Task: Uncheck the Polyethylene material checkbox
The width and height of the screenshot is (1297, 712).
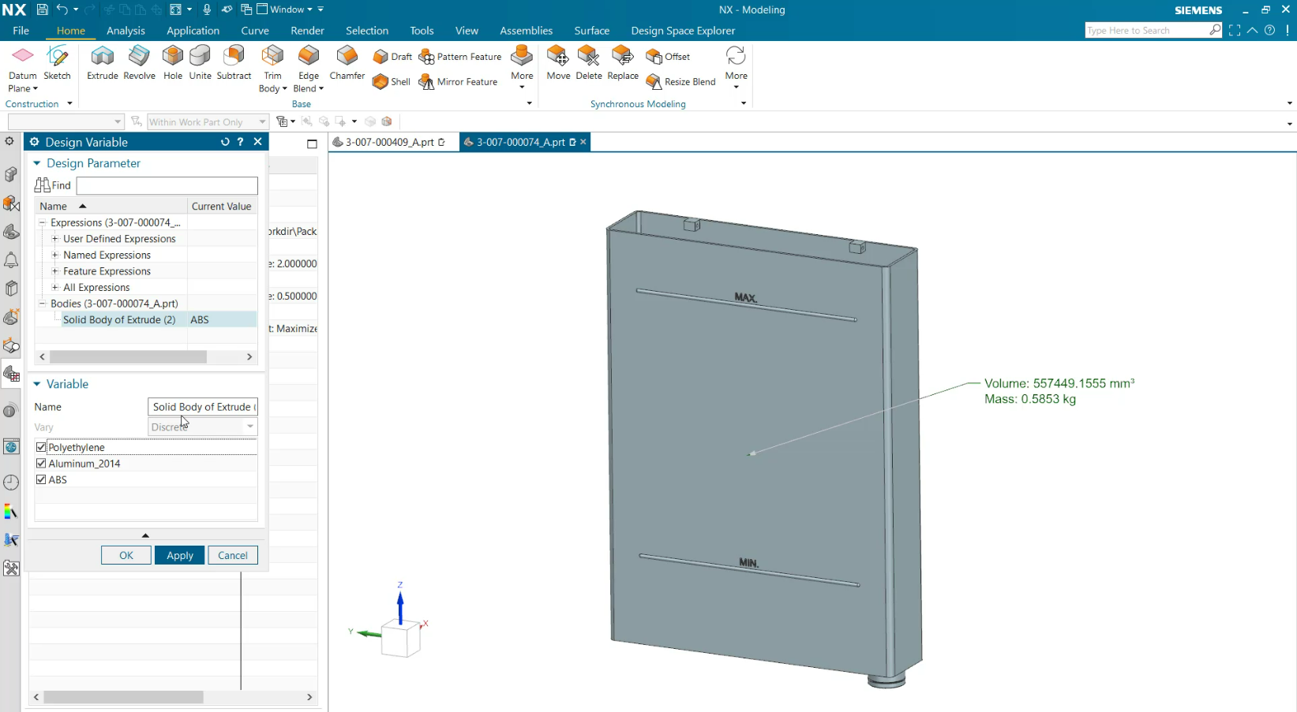Action: click(42, 447)
